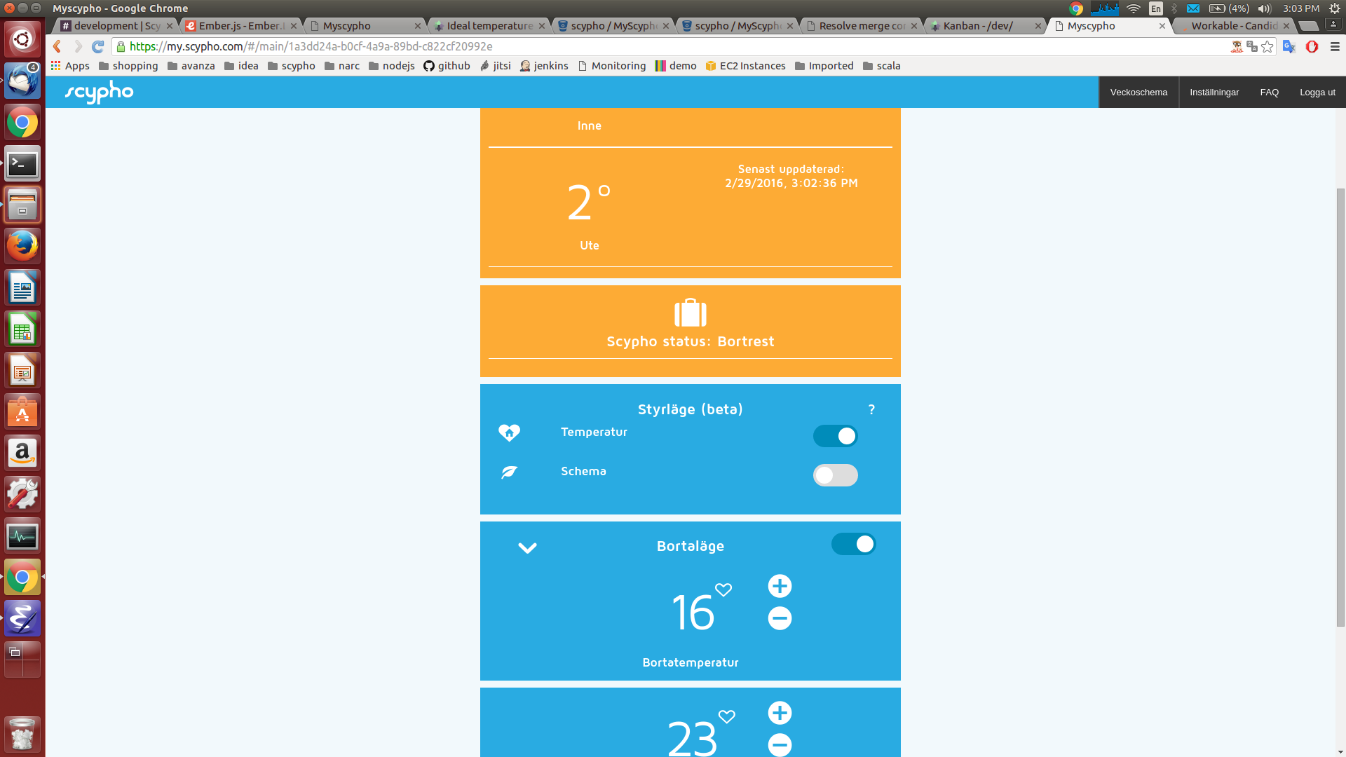This screenshot has width=1346, height=757.
Task: Click the Wi-Fi network indicator
Action: (x=1134, y=8)
